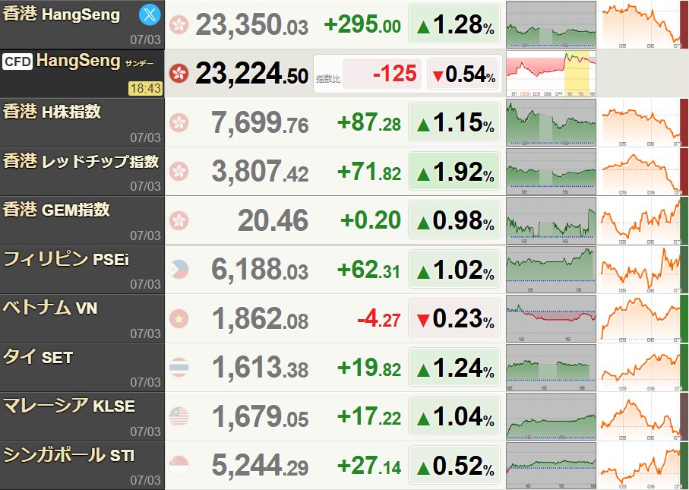689x490 pixels.
Task: Click PSEi ▲1.02% change box
Action: coord(454,269)
